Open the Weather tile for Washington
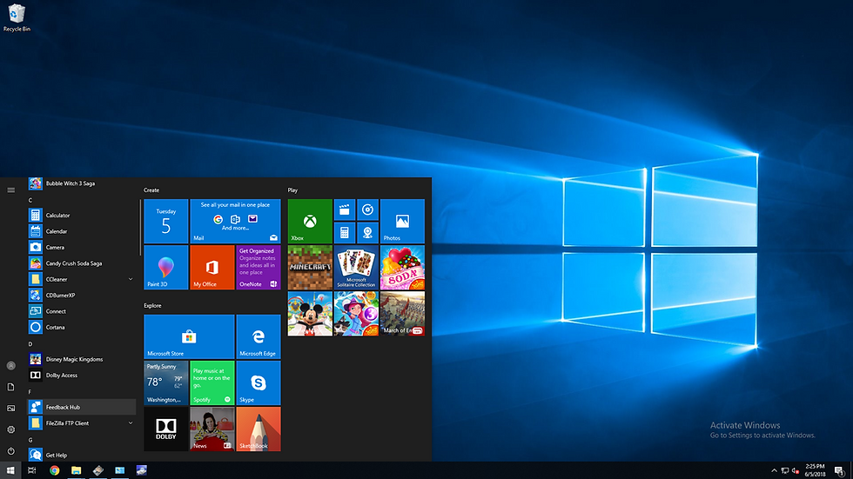 coord(166,383)
